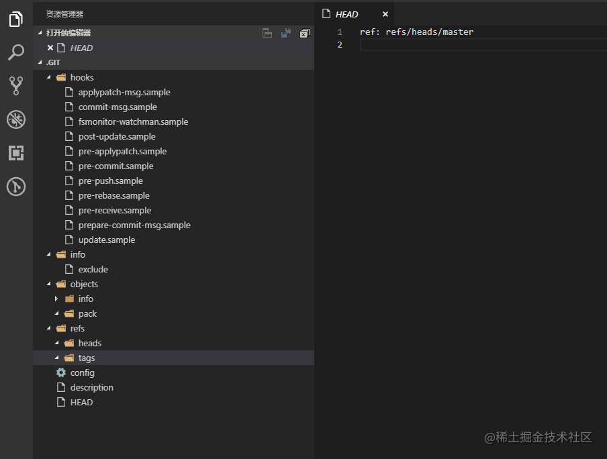Toggle the editor layout icon in open editors
Screen dimensions: 607x459
[x=267, y=34]
